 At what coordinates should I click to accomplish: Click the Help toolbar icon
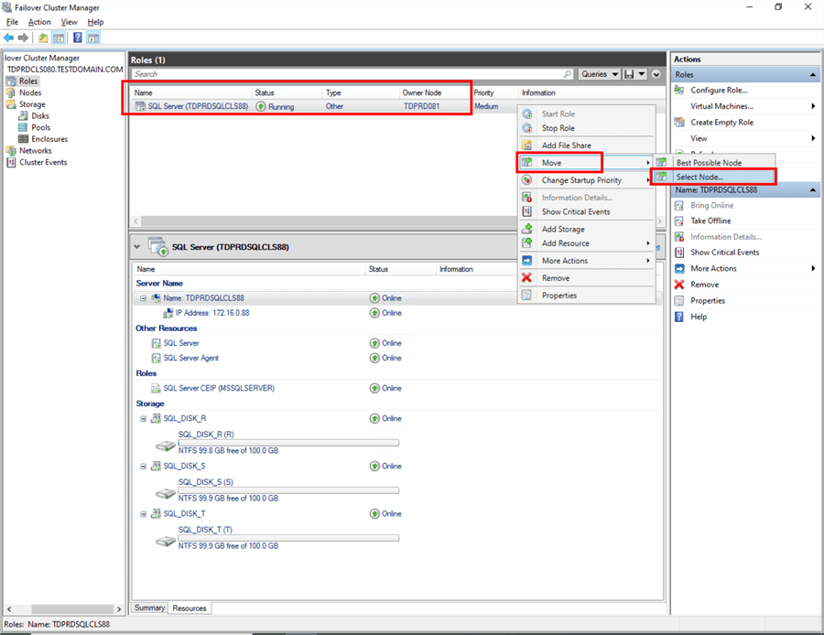[x=78, y=38]
